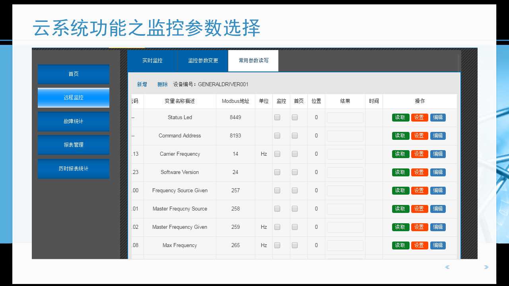Image resolution: width=509 pixels, height=286 pixels.
Task: Go to next slide arrow
Action: click(486, 267)
